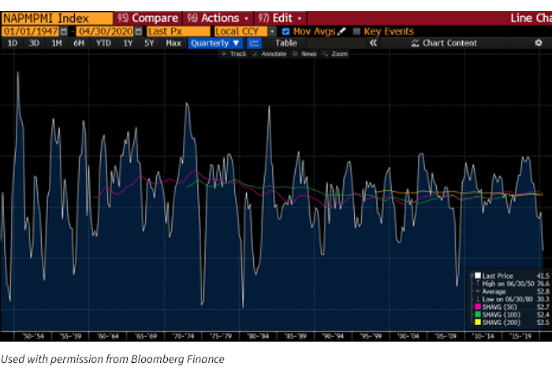Select the Annotate pencil tool
The image size is (552, 381).
click(267, 54)
